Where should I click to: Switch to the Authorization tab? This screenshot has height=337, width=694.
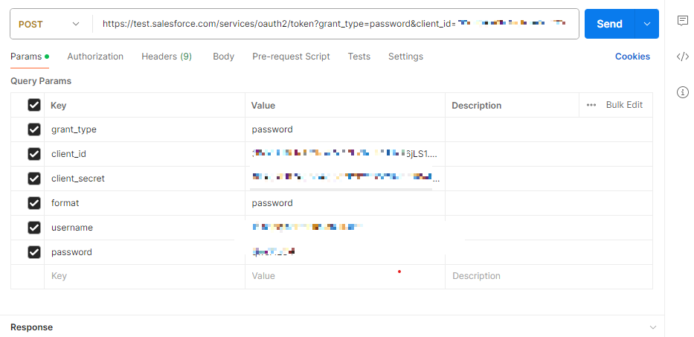95,57
